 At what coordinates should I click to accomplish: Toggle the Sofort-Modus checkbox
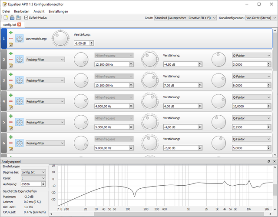[x=26, y=18]
